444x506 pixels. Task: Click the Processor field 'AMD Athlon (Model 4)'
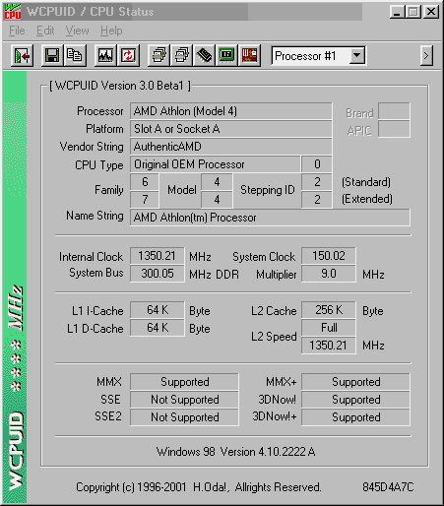click(x=231, y=111)
